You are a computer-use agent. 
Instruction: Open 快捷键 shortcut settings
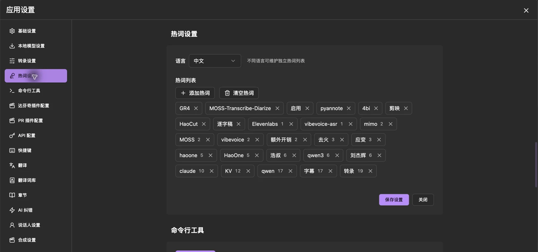[x=36, y=150]
